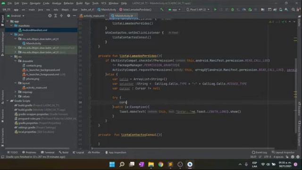Open the app run configuration dropdown
Viewport: 302px width, 170px height.
tap(174, 9)
